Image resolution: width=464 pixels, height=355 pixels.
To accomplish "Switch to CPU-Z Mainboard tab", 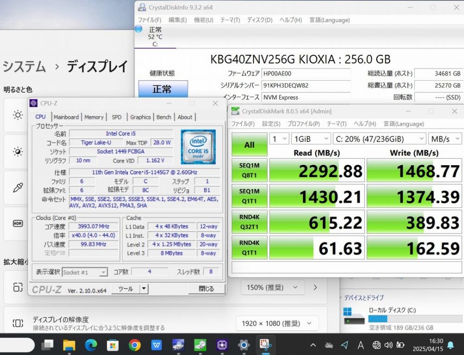I will (x=66, y=117).
